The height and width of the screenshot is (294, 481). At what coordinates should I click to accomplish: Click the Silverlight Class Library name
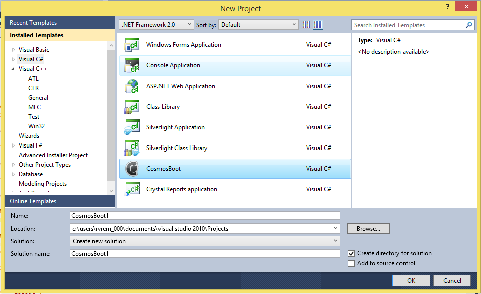point(177,148)
